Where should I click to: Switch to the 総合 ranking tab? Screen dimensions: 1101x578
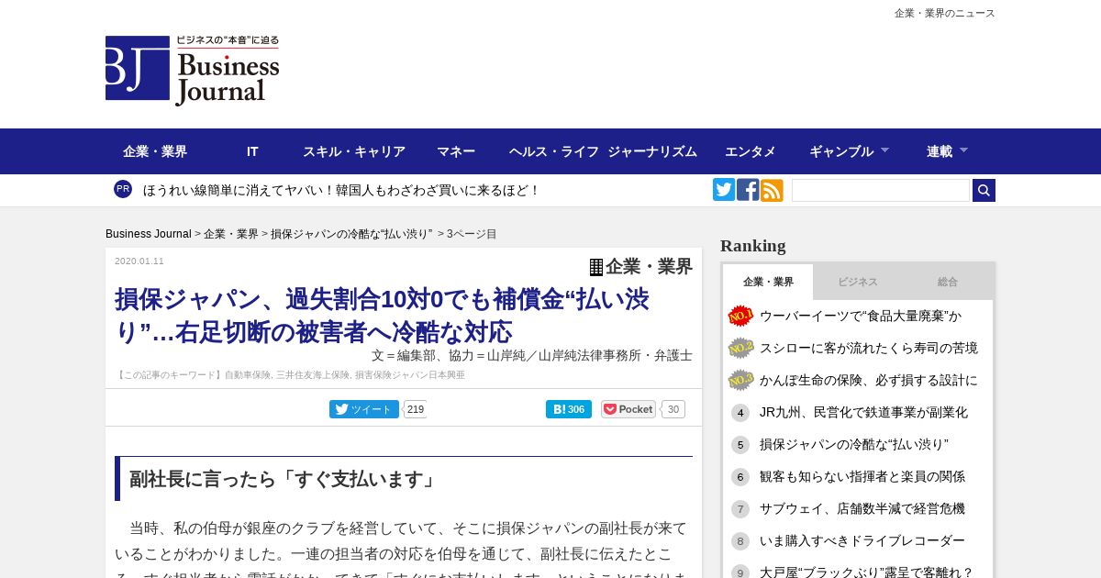click(x=948, y=282)
